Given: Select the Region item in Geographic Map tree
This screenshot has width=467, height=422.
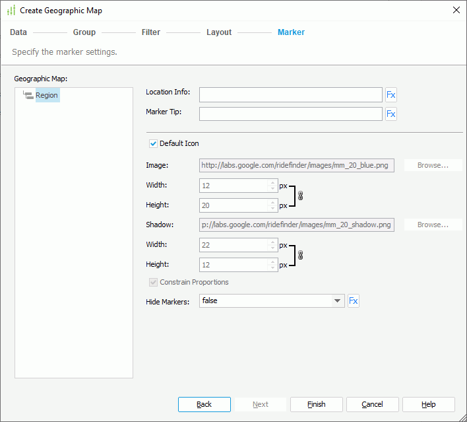Looking at the screenshot, I should [47, 96].
